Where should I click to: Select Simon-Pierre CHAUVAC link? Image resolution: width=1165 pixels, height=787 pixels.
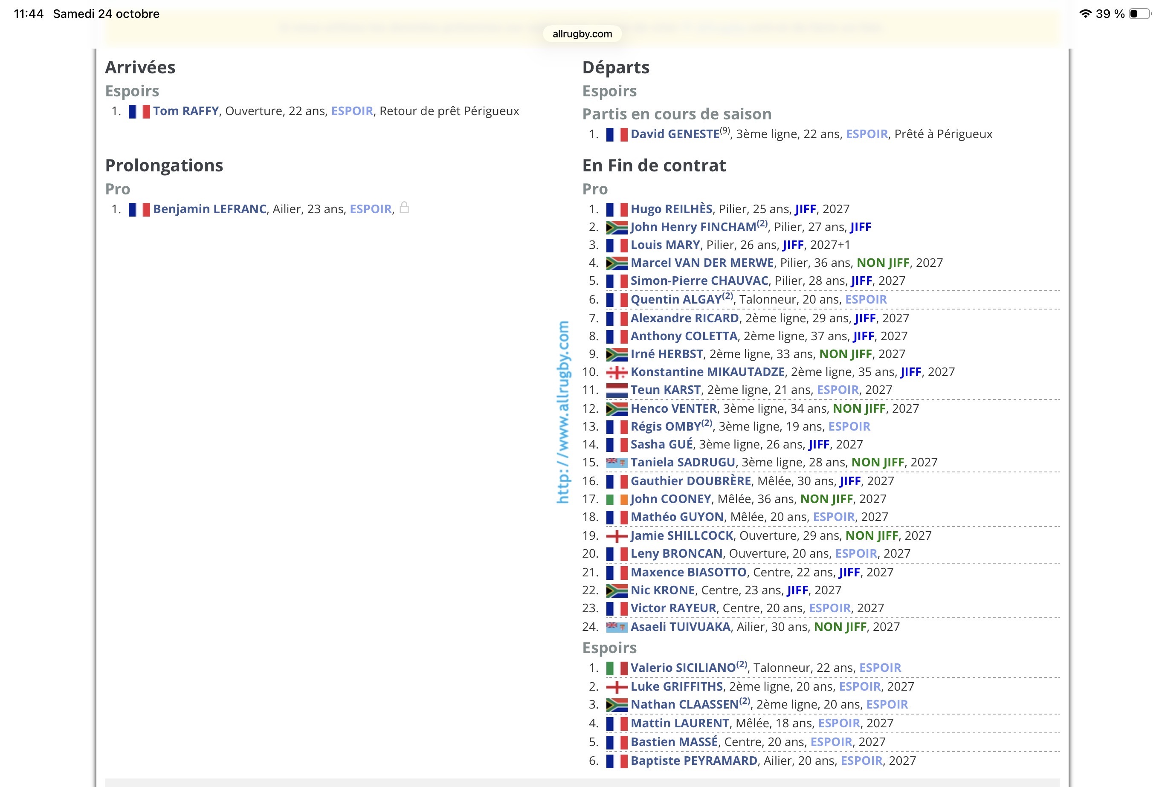click(699, 281)
